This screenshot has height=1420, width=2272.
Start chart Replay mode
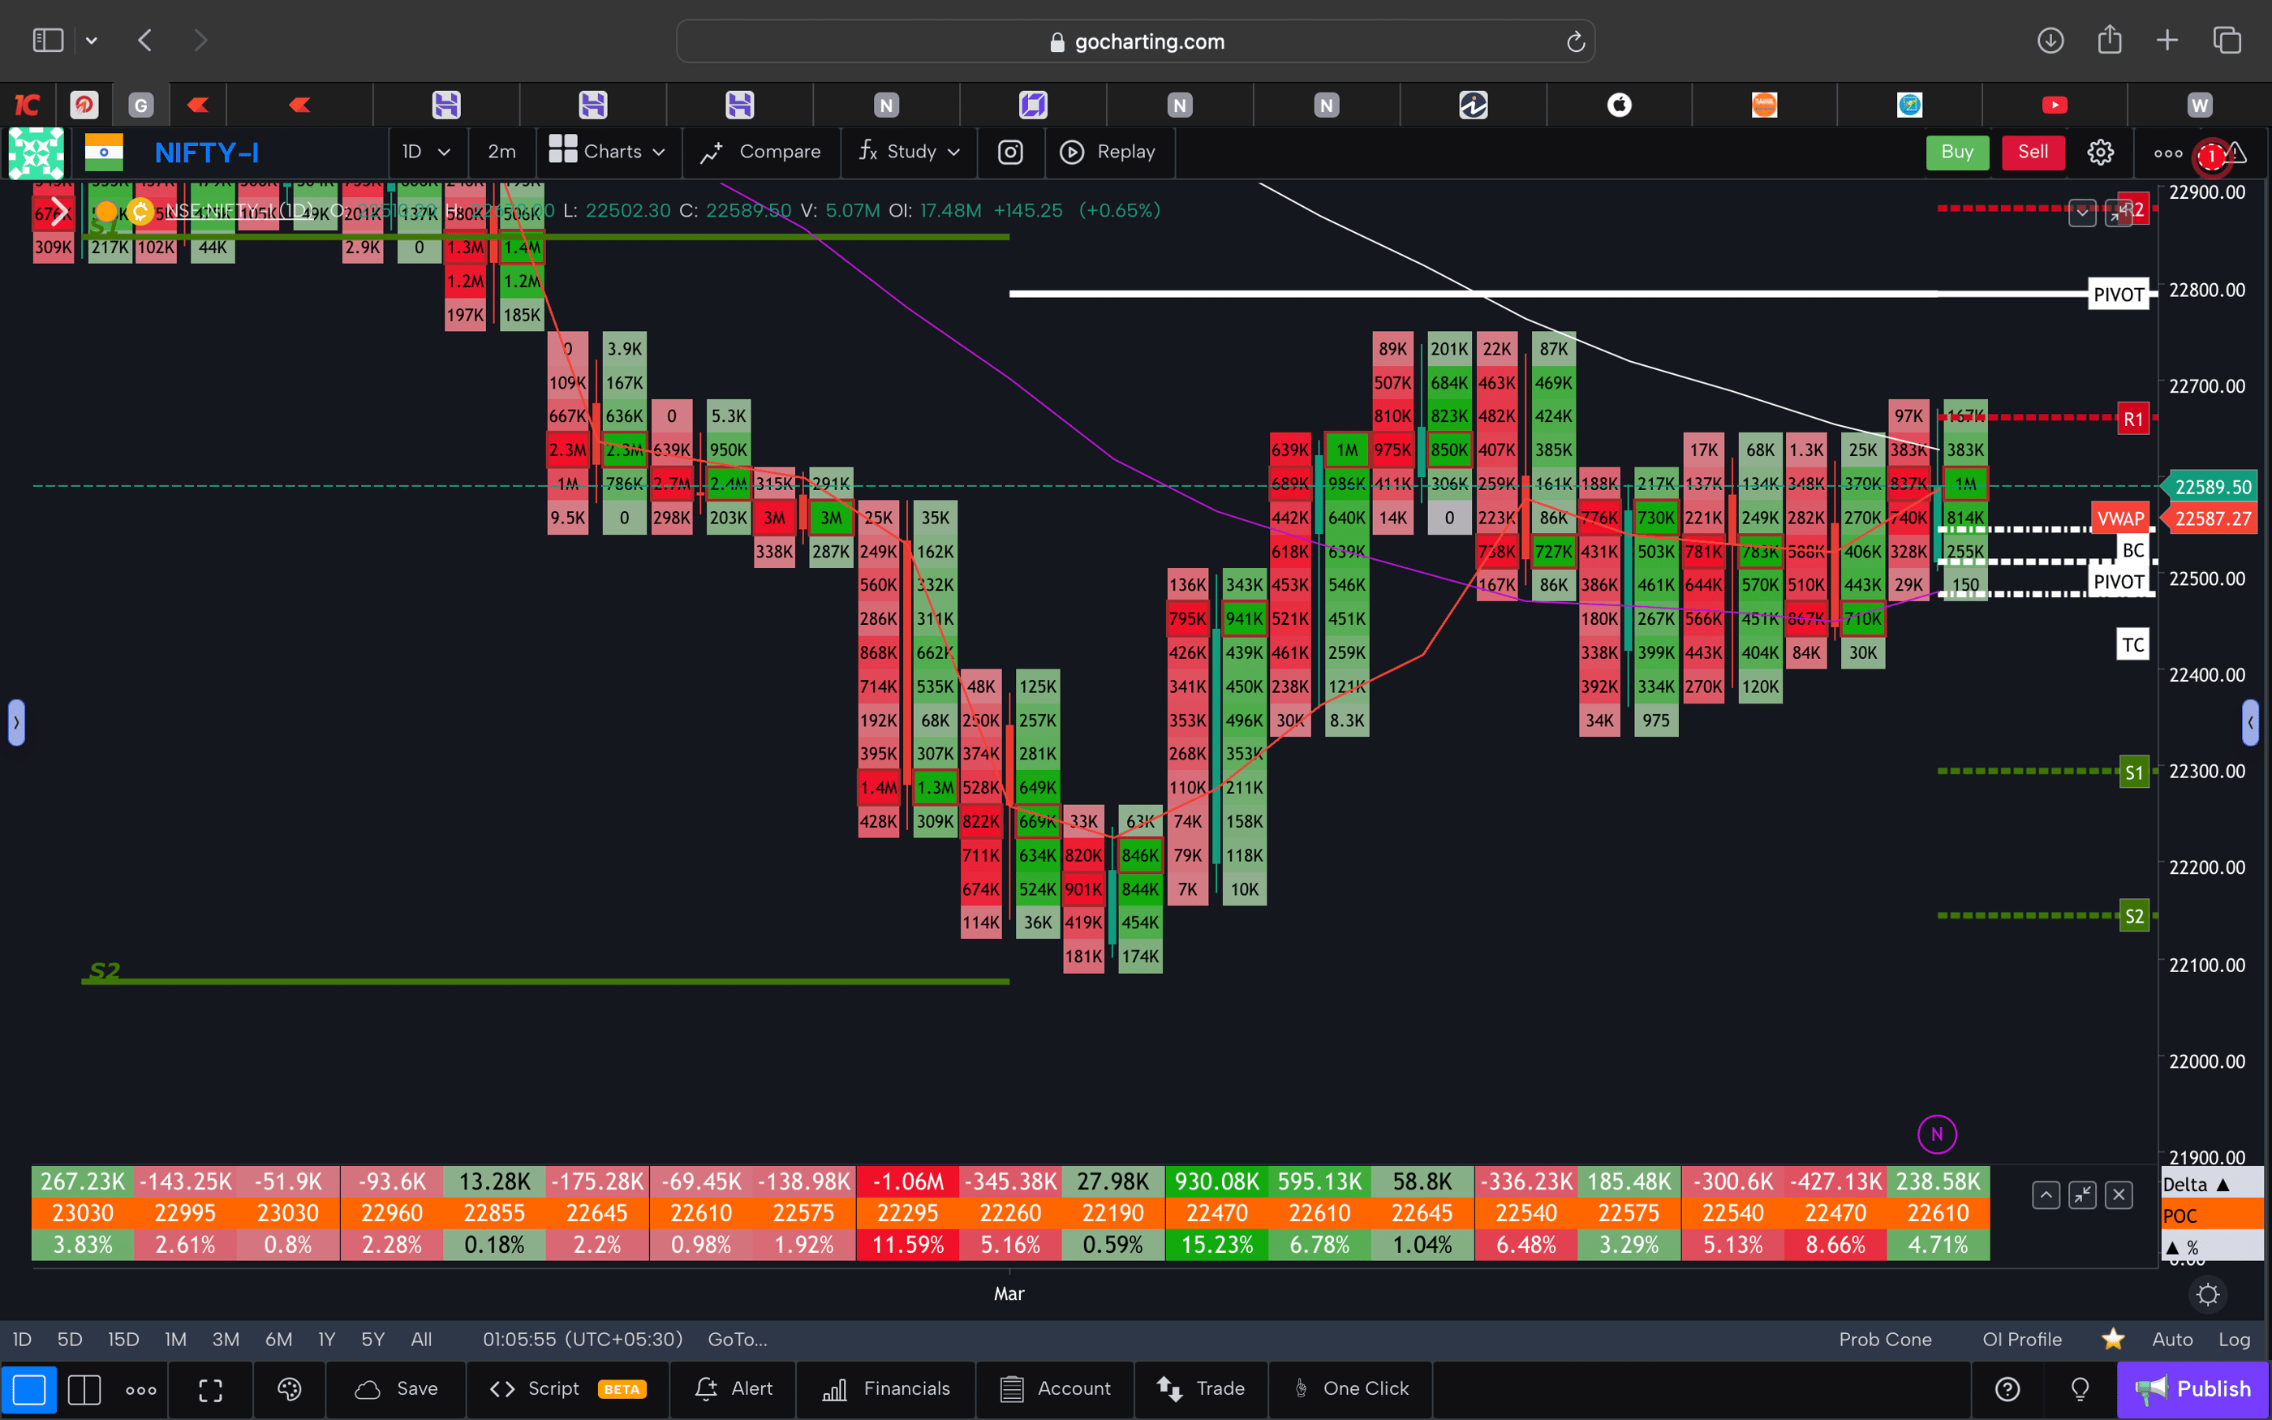(x=1110, y=151)
